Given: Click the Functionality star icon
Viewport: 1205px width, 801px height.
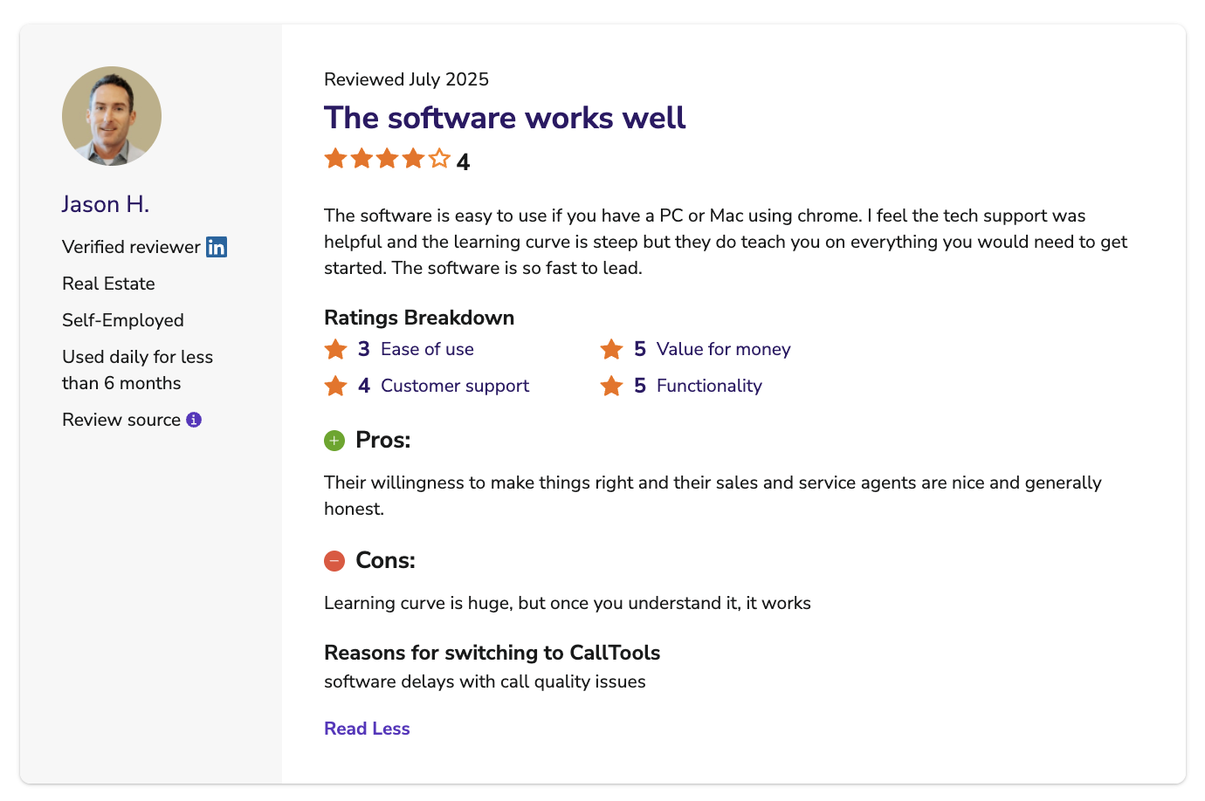Looking at the screenshot, I should [612, 386].
